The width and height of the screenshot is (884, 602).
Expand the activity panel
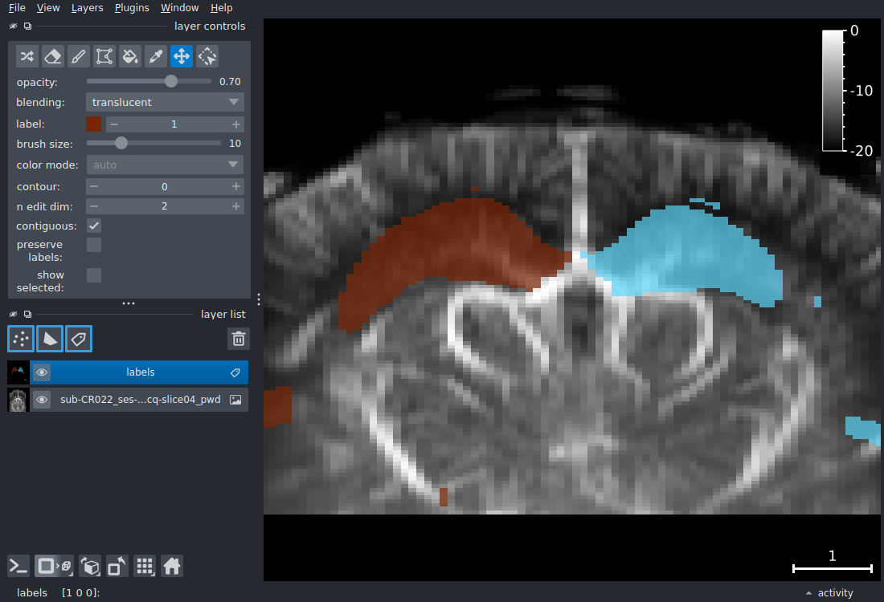[829, 592]
